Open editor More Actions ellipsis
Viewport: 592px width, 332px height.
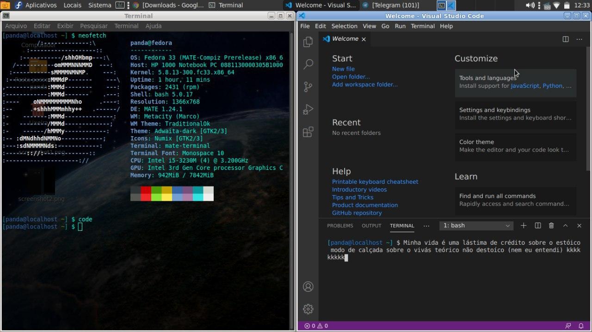point(579,39)
